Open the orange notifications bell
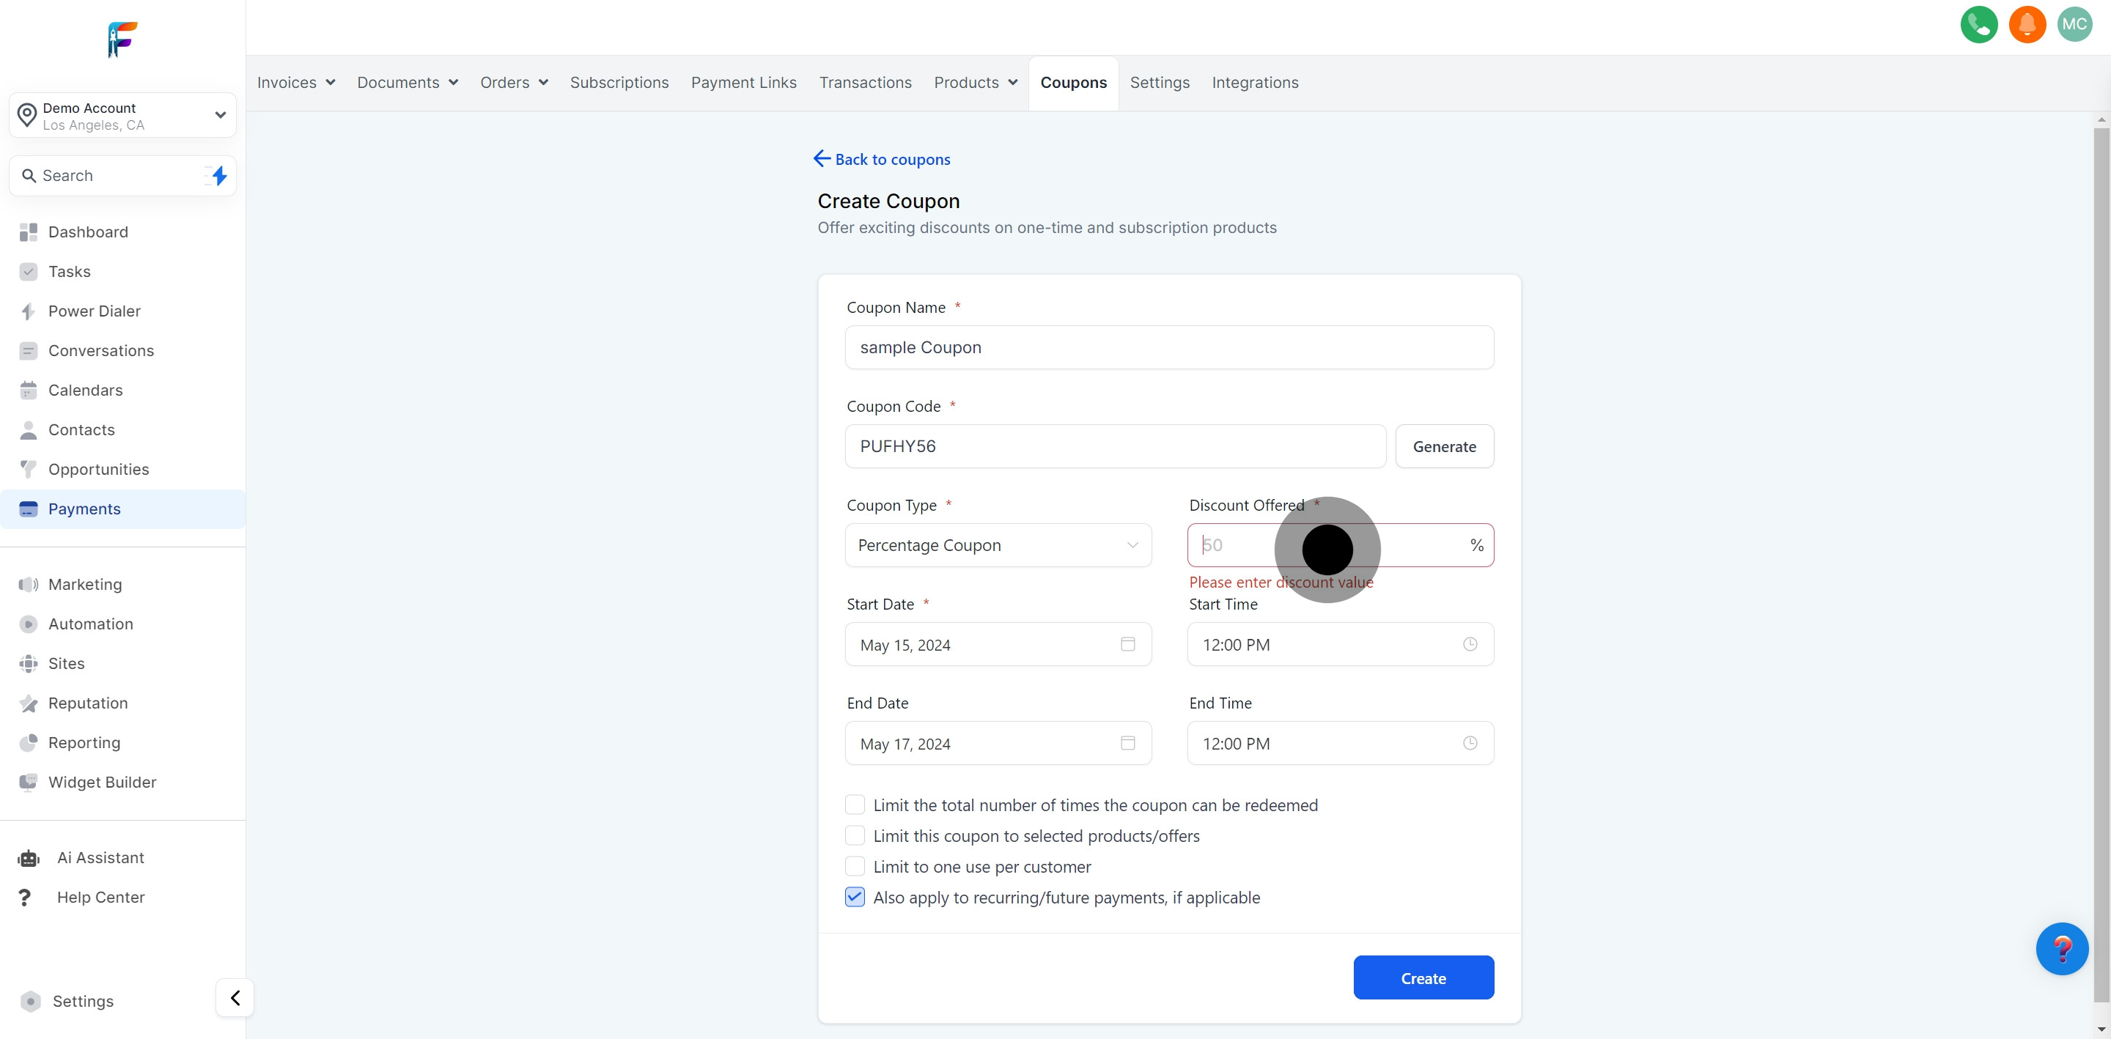Image resolution: width=2111 pixels, height=1039 pixels. point(2027,25)
